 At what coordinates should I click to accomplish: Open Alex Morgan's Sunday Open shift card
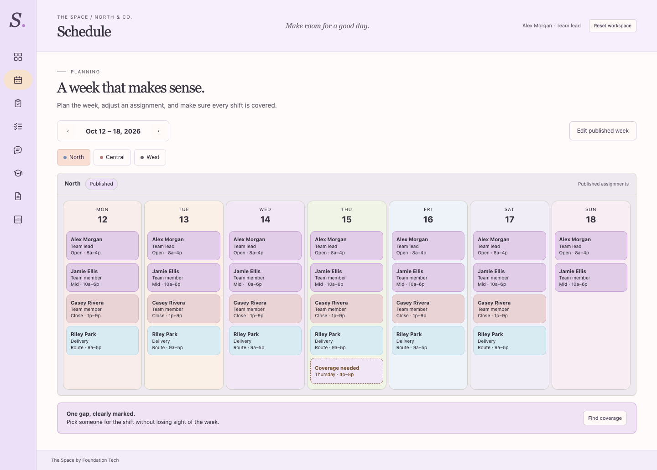point(591,246)
